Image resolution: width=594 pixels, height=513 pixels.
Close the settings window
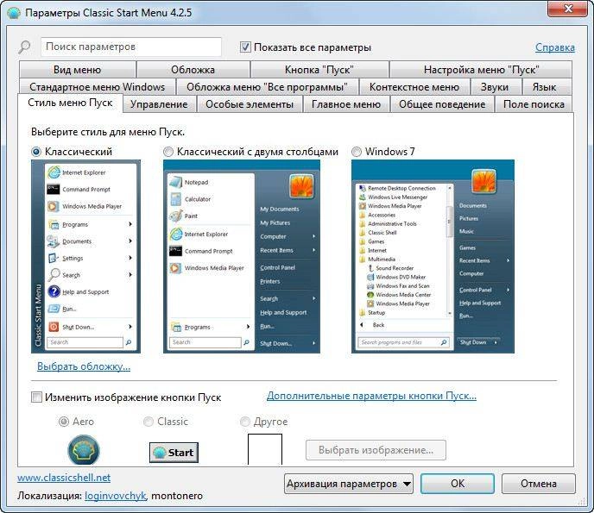(567, 9)
